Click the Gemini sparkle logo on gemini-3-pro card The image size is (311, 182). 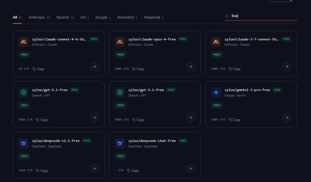(216, 92)
